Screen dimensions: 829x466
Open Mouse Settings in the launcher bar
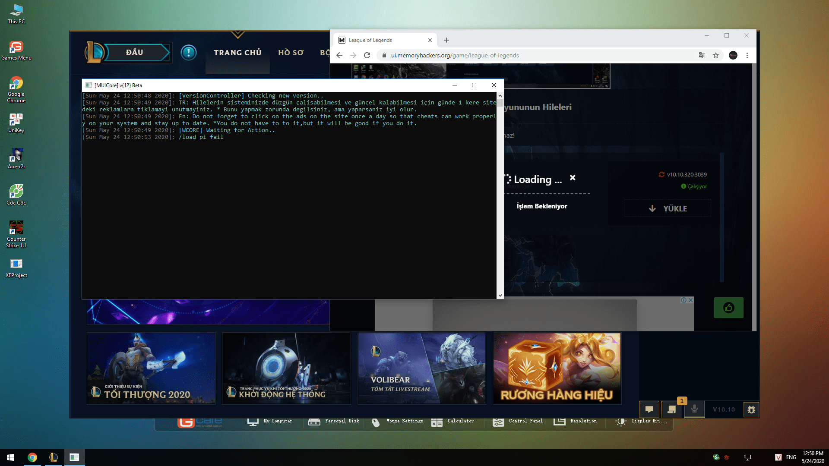397,422
